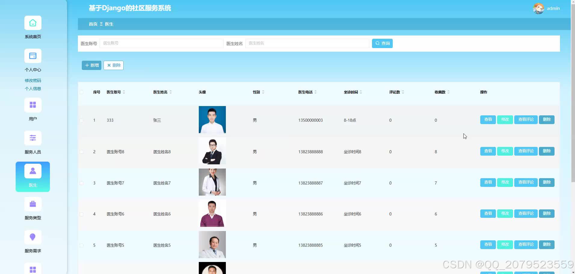575x274 pixels.
Task: Open the 服务需求 lightbulb icon
Action: (33, 237)
